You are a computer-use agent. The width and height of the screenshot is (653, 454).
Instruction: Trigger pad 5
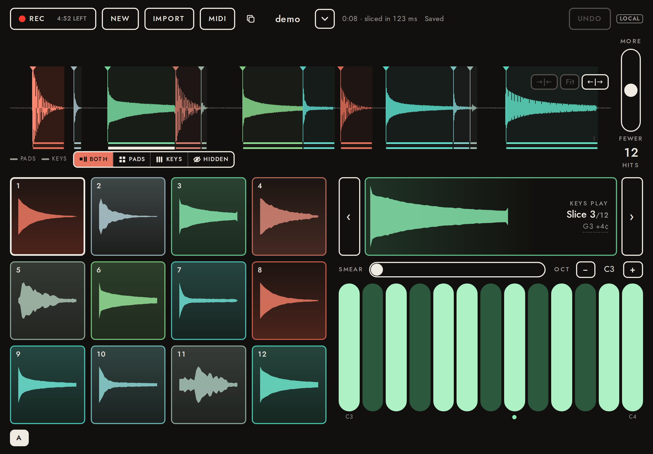[x=48, y=301]
